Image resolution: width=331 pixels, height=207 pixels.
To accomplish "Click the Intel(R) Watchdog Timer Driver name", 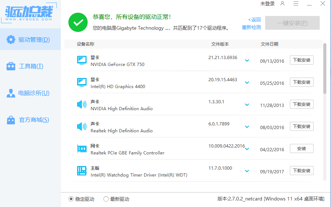I will 139,175.
